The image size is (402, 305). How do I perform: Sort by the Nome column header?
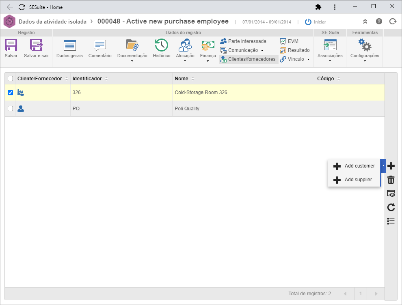[x=181, y=79]
